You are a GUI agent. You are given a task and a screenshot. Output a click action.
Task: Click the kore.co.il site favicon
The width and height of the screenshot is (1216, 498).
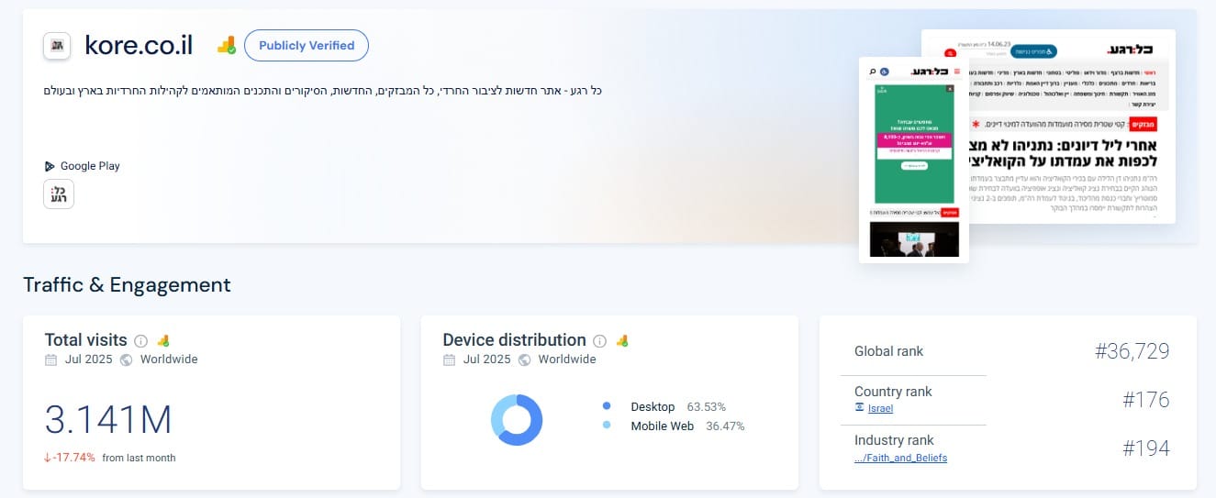[57, 45]
